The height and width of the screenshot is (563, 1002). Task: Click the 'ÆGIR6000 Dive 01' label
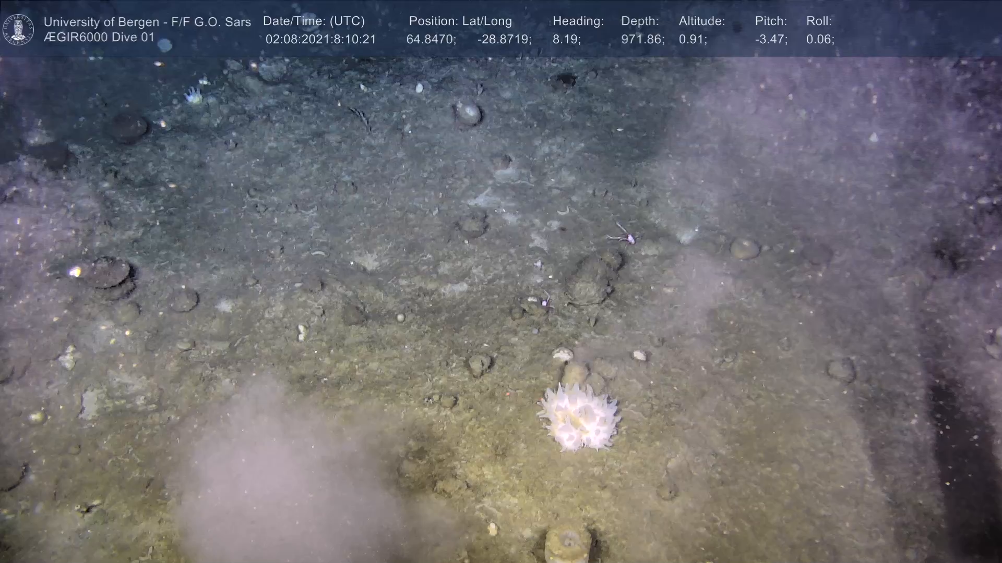point(99,38)
